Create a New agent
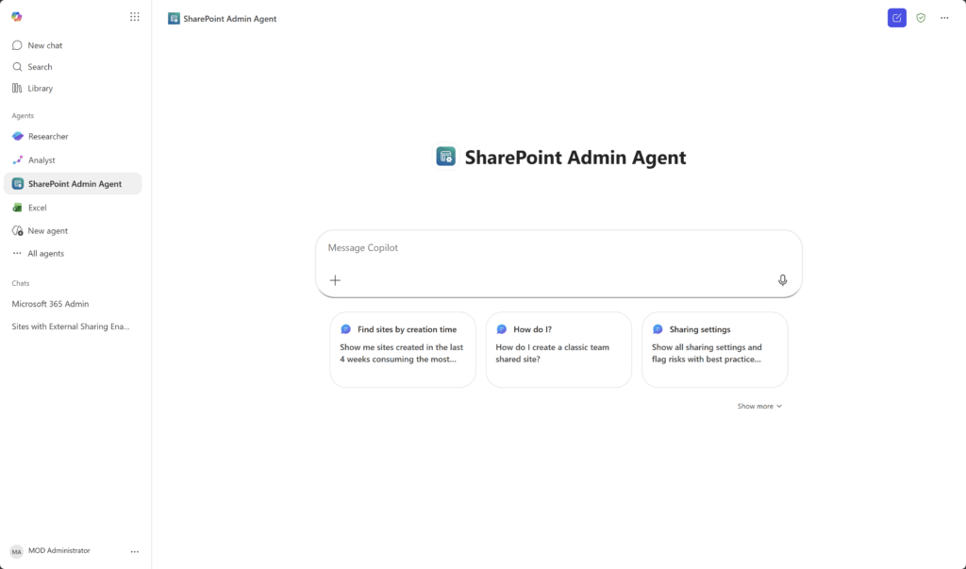 (x=73, y=230)
